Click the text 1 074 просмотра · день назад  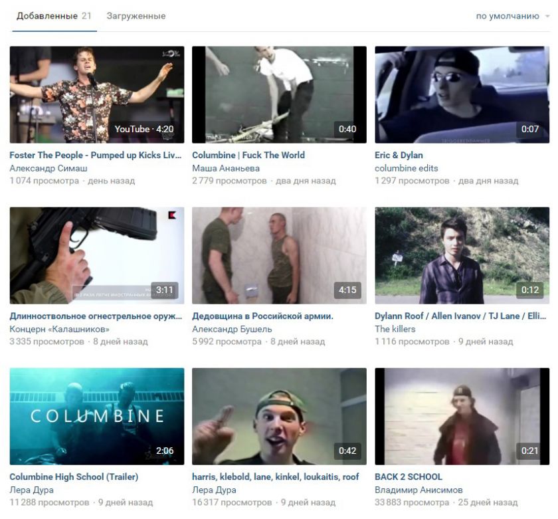coord(72,181)
